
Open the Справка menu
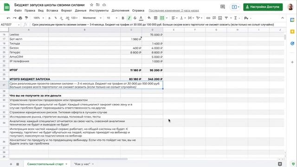[x=138, y=10]
